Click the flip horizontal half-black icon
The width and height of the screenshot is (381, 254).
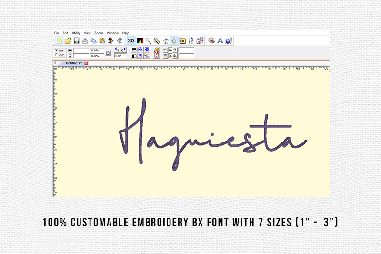pyautogui.click(x=134, y=56)
